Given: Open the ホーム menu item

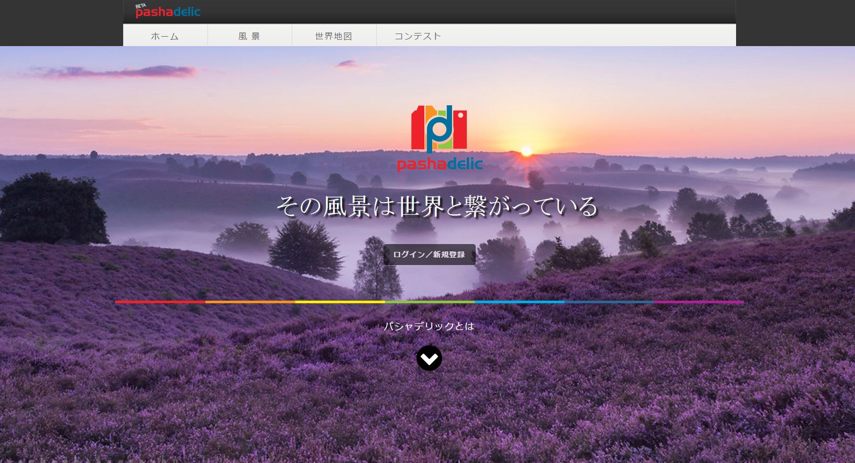Looking at the screenshot, I should click(x=165, y=36).
